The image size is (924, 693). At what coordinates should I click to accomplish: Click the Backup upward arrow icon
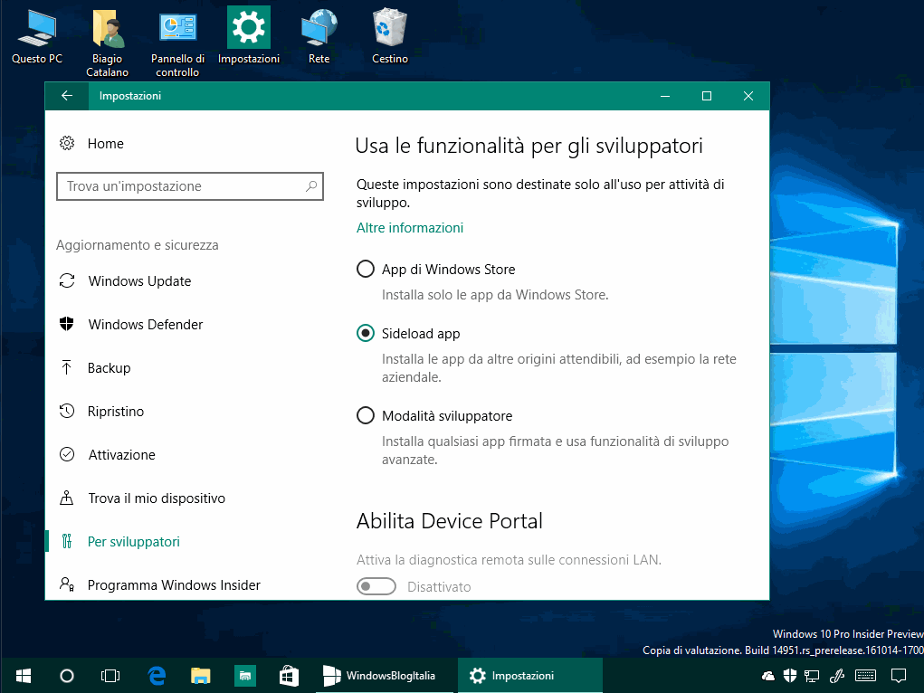click(67, 367)
